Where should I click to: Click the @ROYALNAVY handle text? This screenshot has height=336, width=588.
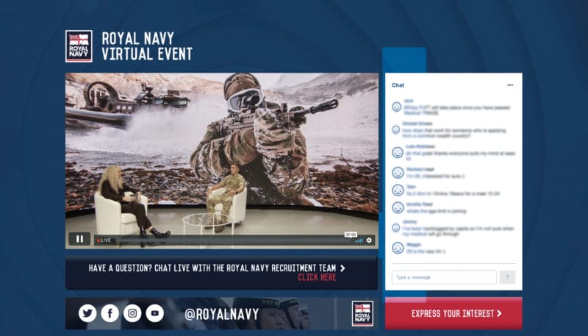coord(222,314)
